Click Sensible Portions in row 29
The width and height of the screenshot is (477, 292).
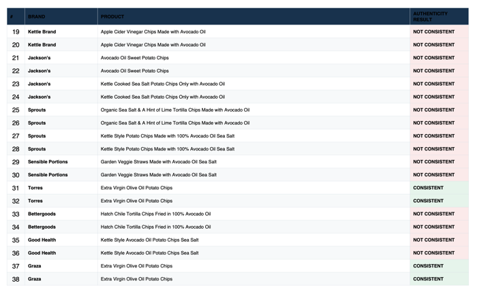pos(48,162)
